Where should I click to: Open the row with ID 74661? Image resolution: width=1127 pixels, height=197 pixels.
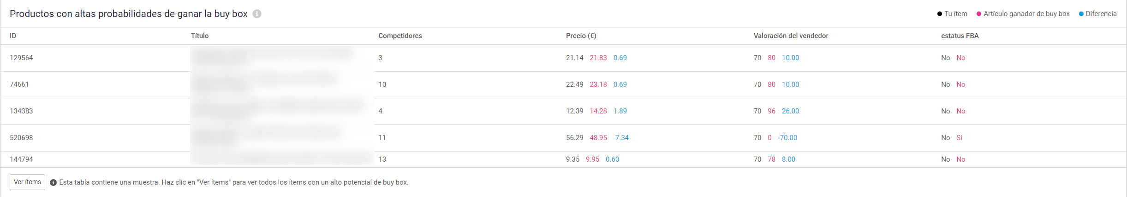point(19,84)
